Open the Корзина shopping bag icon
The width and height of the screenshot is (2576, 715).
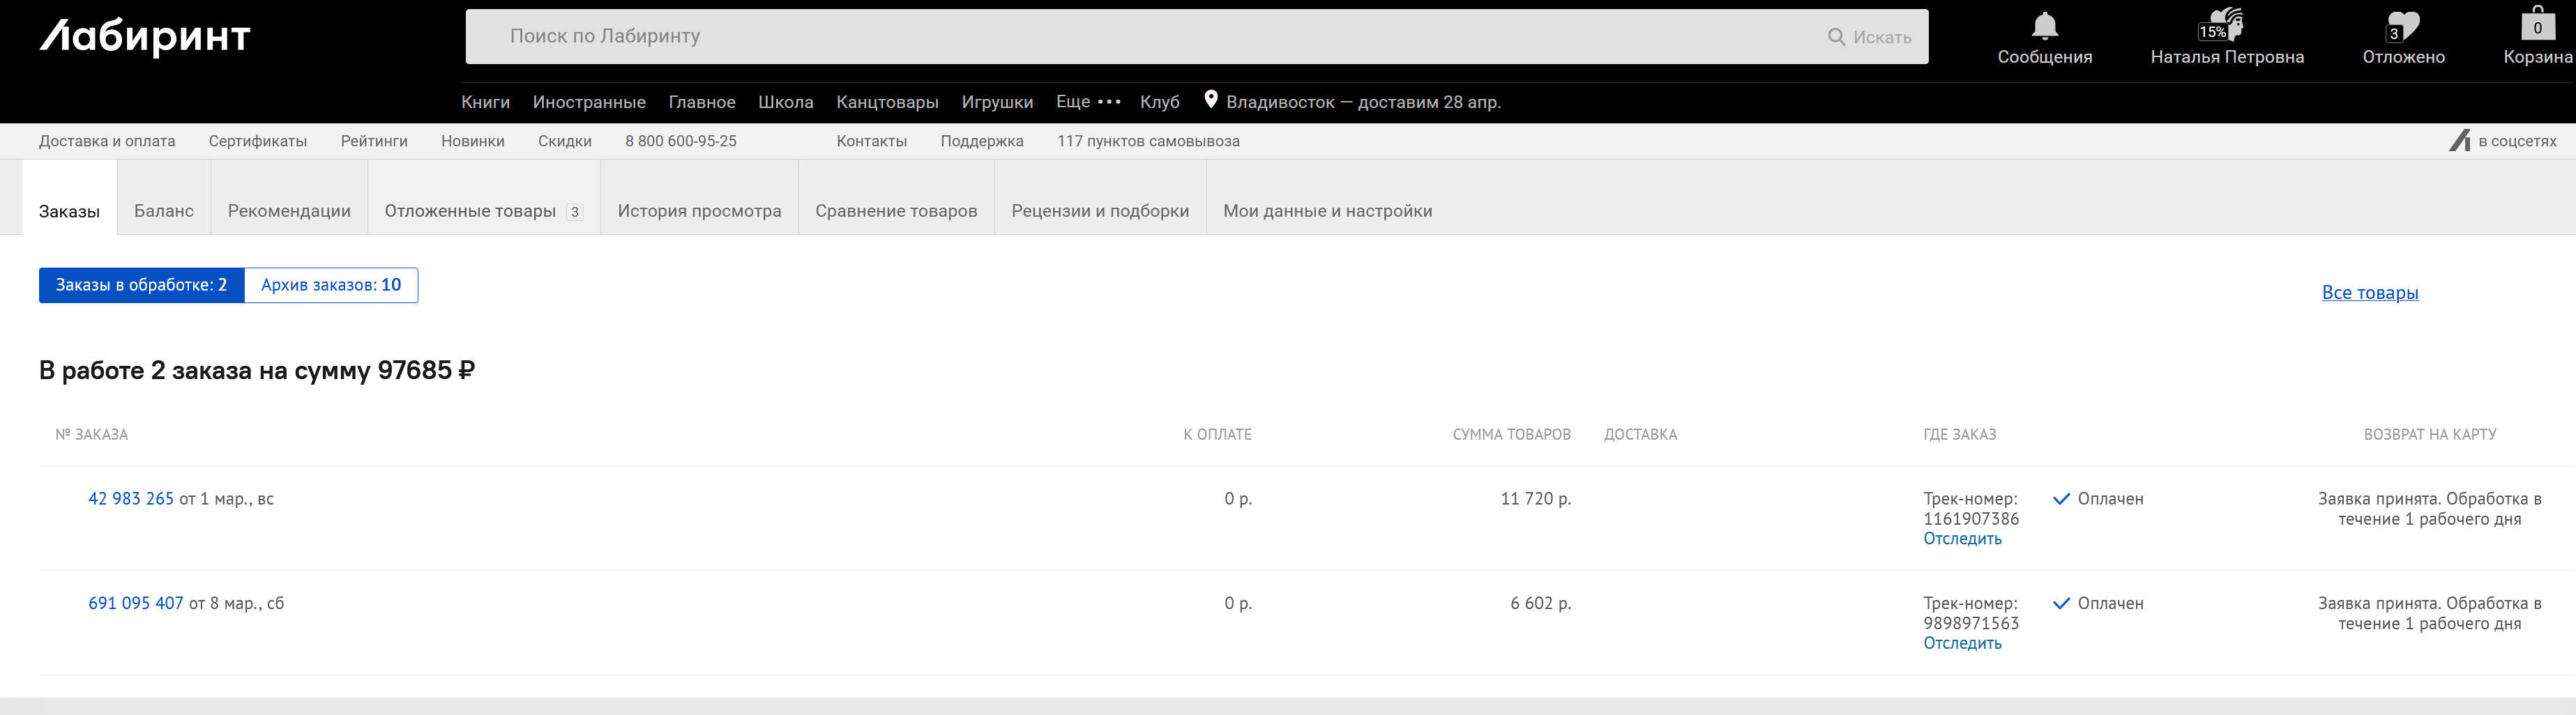[x=2537, y=24]
